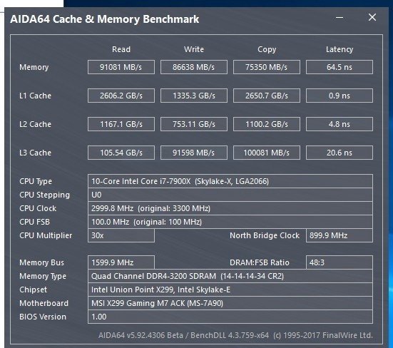
Task: Click the L1 Cache Copy value 2650.7 GB/s
Action: pyautogui.click(x=267, y=96)
